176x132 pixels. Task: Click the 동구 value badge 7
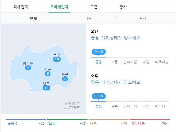point(65,79)
